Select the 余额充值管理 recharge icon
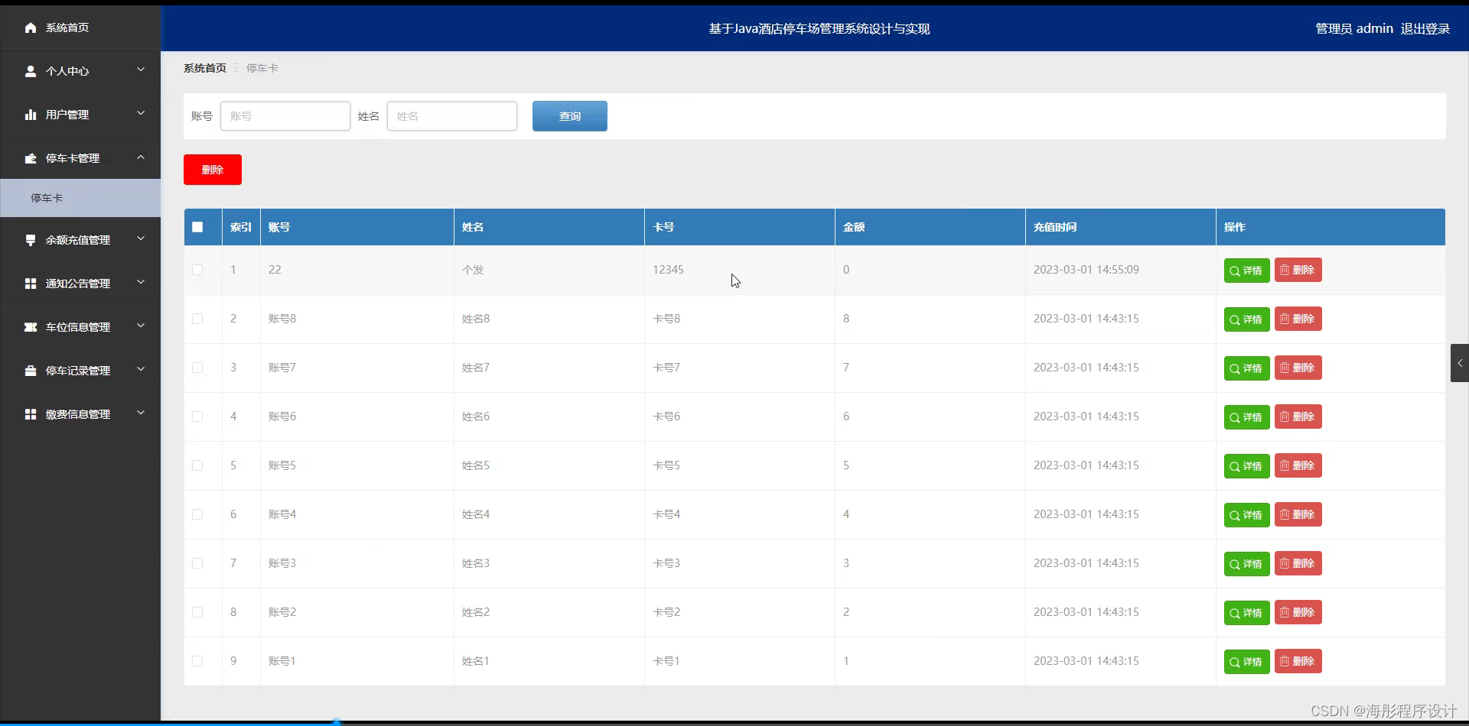Image resolution: width=1469 pixels, height=726 pixels. [x=31, y=239]
